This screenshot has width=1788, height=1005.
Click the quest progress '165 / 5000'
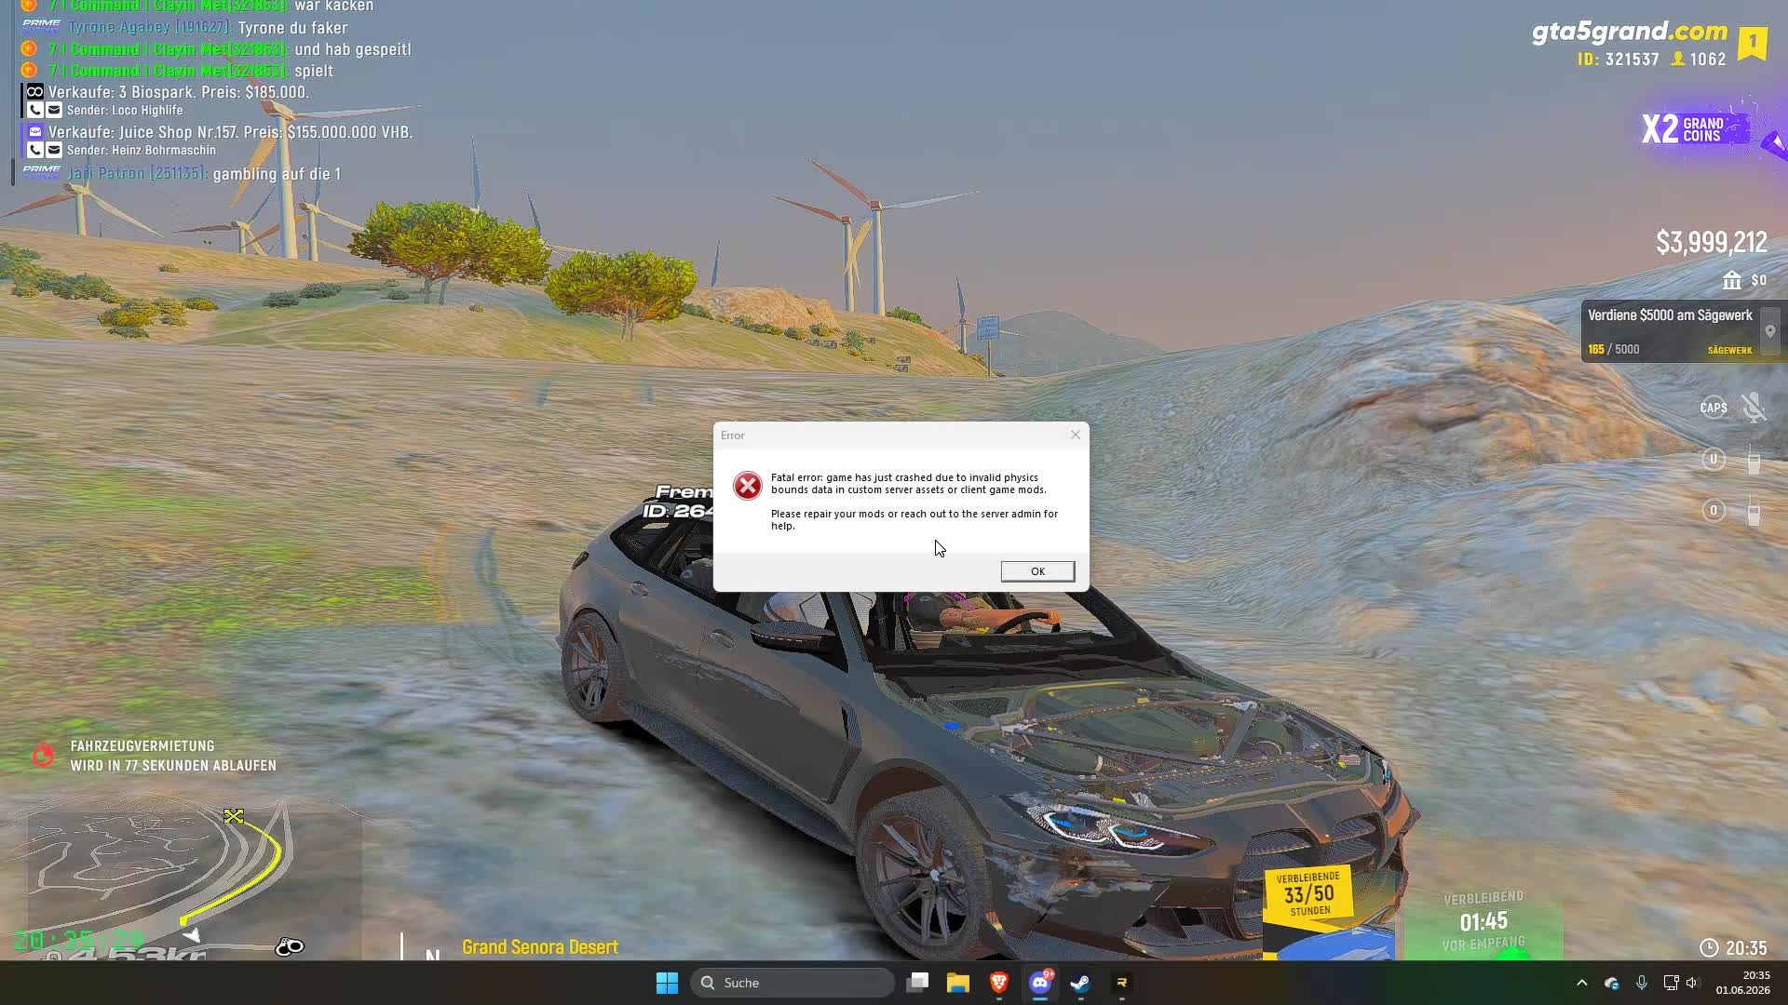(1613, 349)
